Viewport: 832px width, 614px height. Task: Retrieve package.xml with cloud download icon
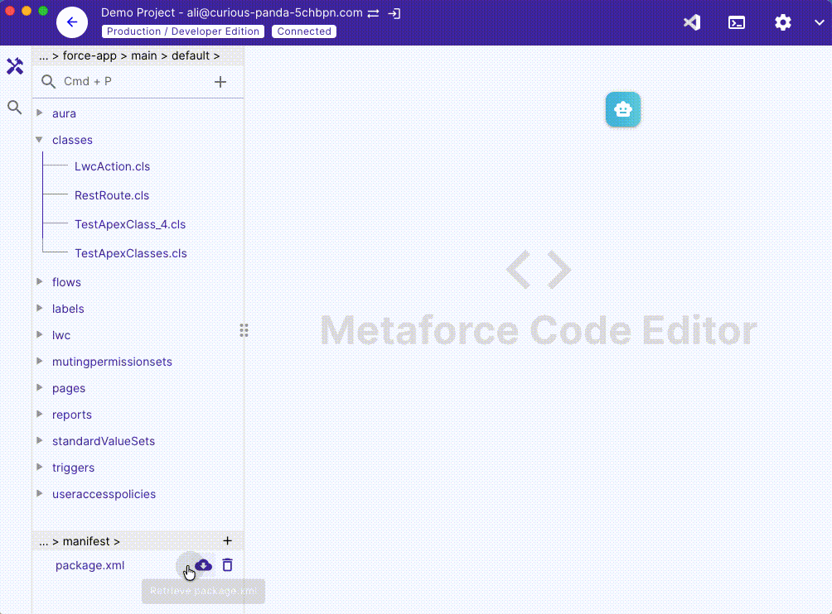(203, 565)
